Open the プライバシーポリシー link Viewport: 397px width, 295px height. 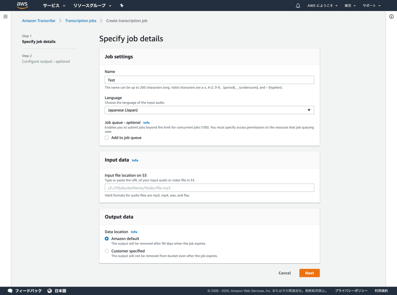coord(351,291)
